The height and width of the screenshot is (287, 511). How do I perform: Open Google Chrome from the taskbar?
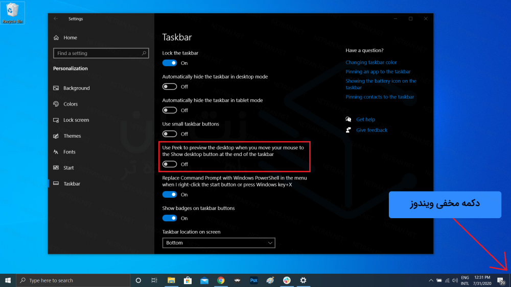coord(221,280)
